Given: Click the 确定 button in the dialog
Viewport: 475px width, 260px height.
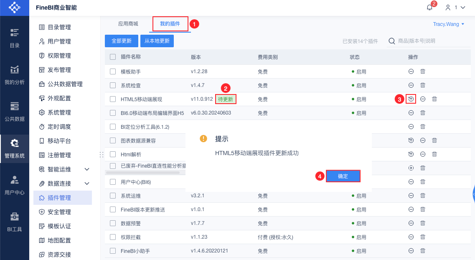Looking at the screenshot, I should (343, 176).
